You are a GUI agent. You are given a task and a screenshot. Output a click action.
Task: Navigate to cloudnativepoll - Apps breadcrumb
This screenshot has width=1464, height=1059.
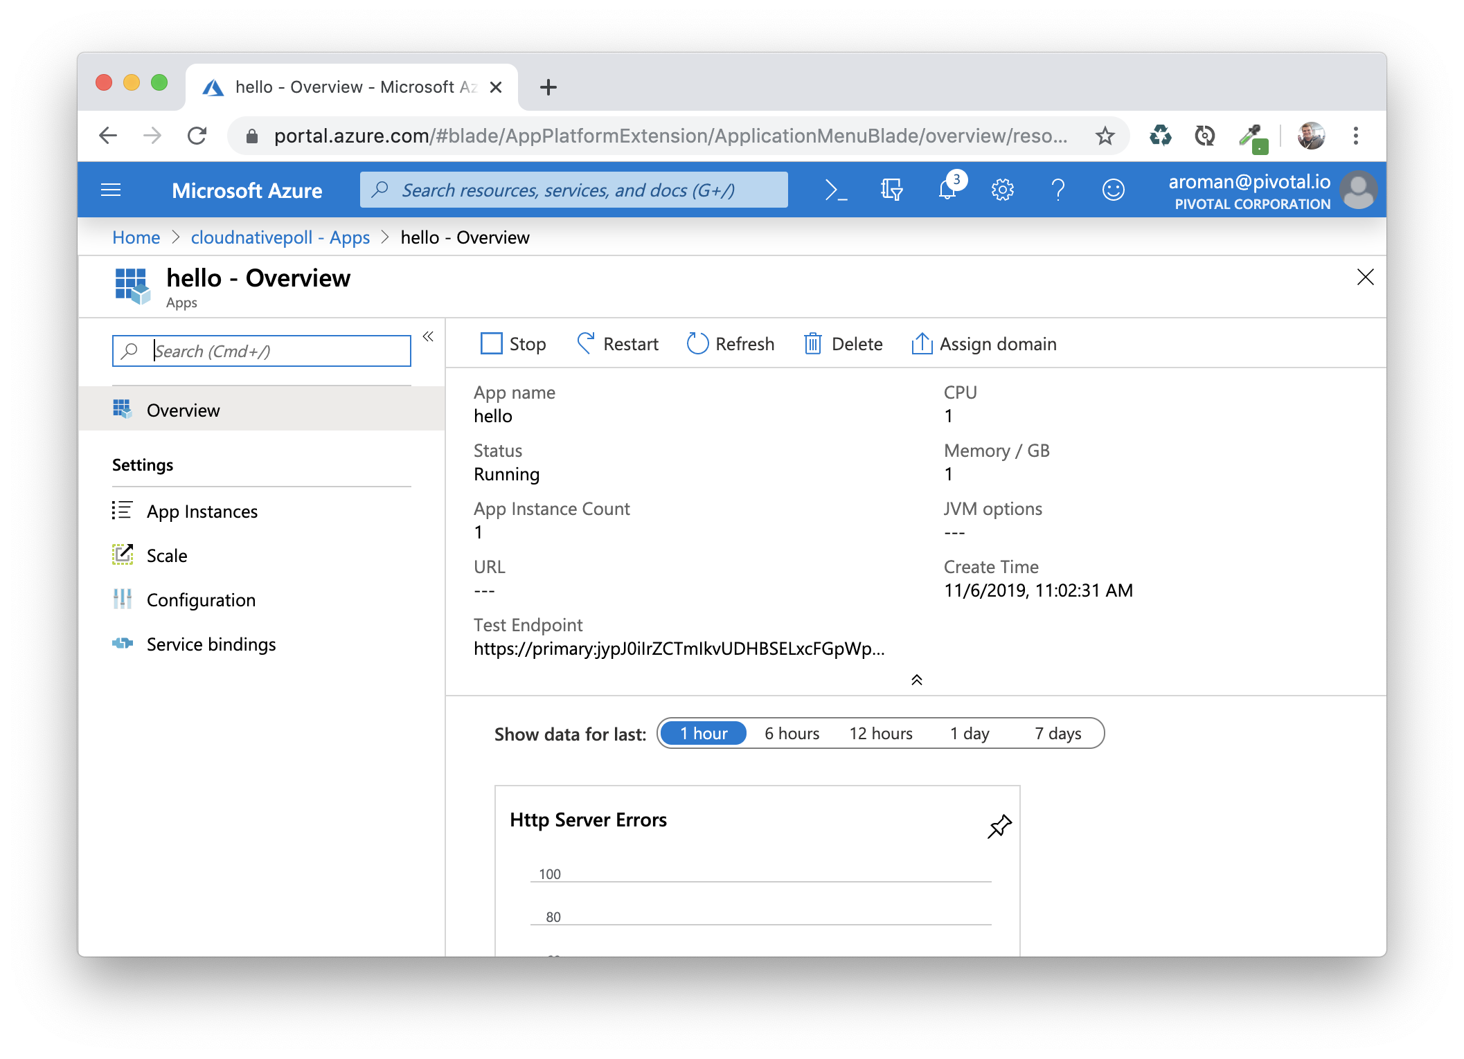[x=280, y=237]
